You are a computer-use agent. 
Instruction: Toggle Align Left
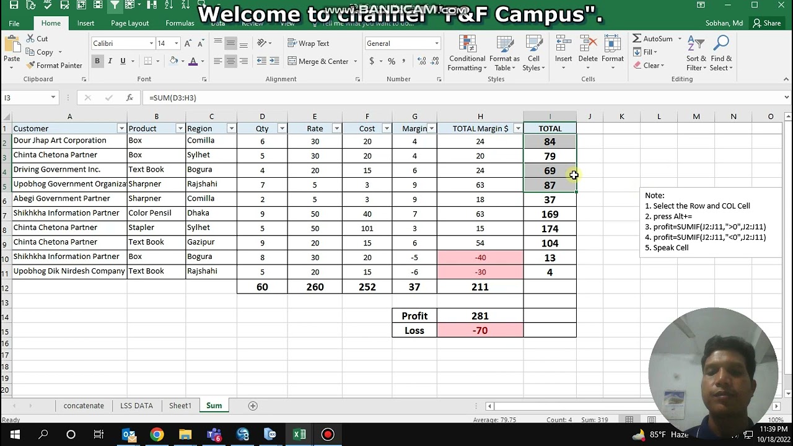[x=218, y=61]
